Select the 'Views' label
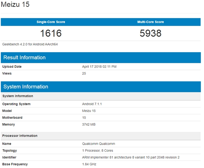Viewport: 204px width, 168px height. 7,73
